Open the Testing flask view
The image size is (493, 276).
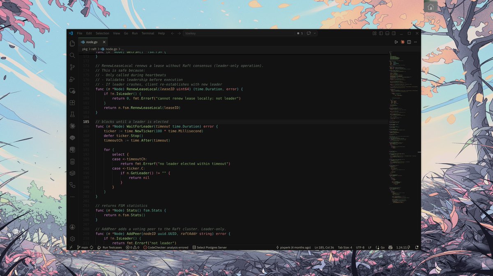click(72, 114)
